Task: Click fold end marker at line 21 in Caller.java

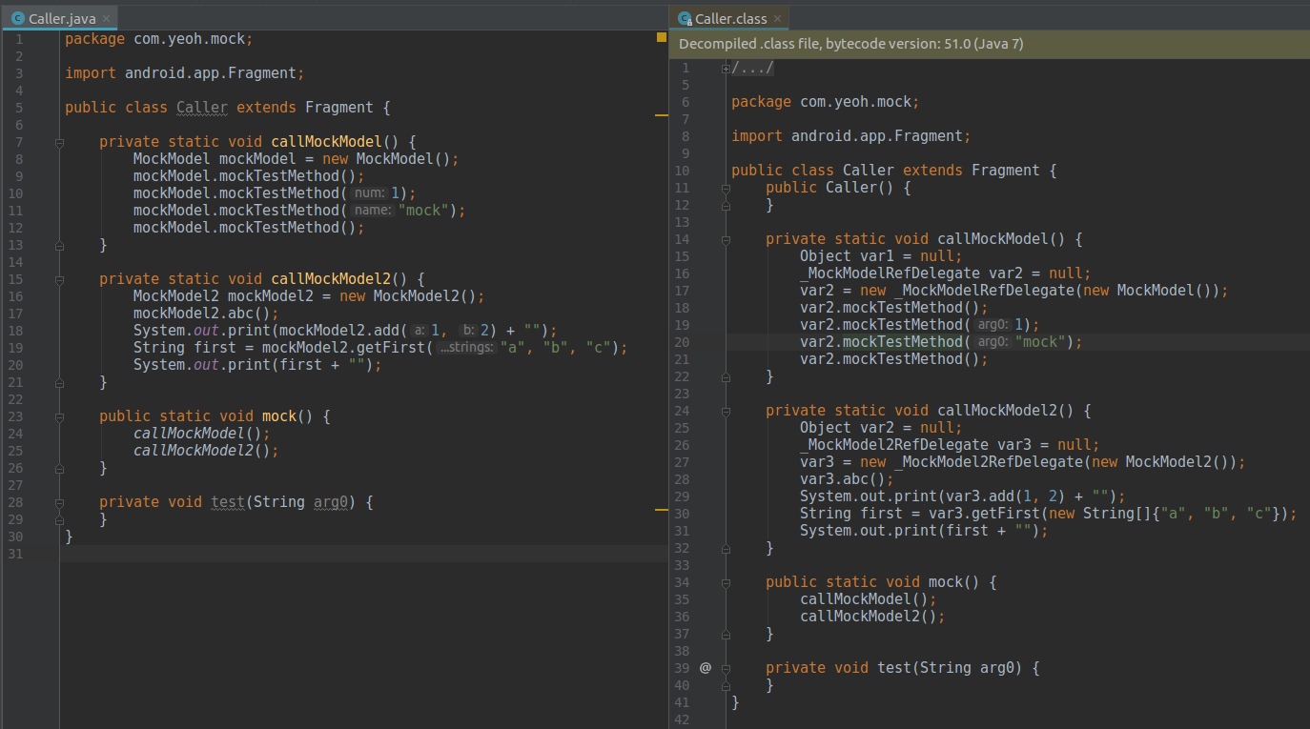Action: pyautogui.click(x=59, y=382)
